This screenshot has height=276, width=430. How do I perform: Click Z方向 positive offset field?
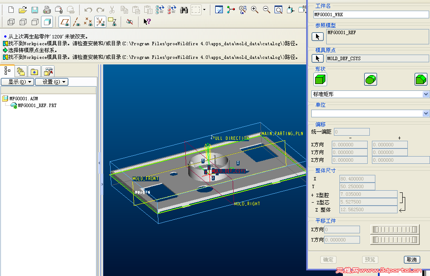pyautogui.click(x=401, y=160)
